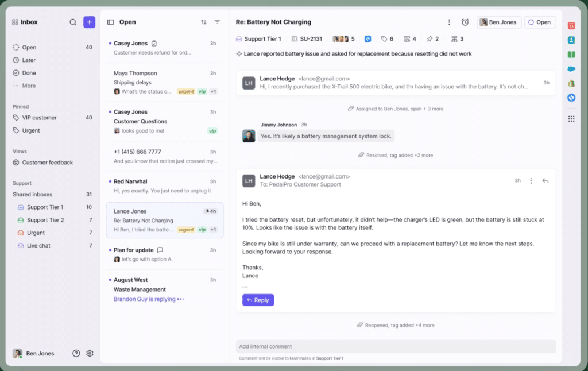Viewport: 588px width, 371px height.
Task: Click Support Tier 1 label under conversation title
Action: pyautogui.click(x=258, y=39)
